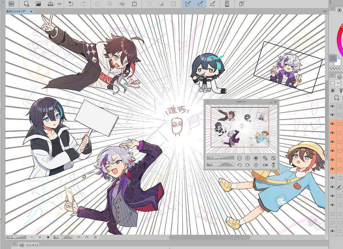Reset rotation in Navigator panel

(256, 165)
